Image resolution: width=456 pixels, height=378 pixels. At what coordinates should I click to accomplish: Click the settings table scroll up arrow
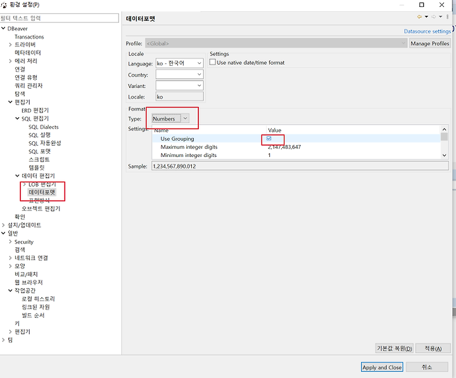[444, 129]
